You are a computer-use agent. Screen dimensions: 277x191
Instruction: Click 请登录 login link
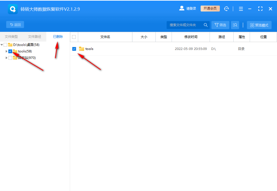(x=191, y=9)
